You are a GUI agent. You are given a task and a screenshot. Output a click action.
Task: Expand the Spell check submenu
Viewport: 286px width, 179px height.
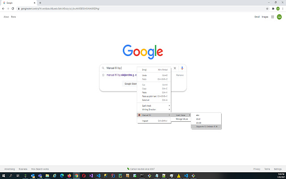coord(154,106)
